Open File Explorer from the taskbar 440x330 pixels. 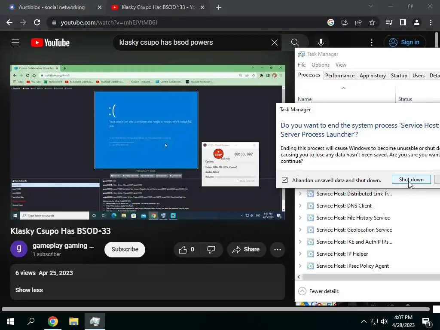click(x=74, y=321)
